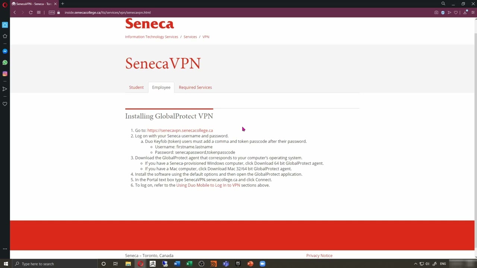
Task: Open Instagram in sidebar
Action: (5, 74)
